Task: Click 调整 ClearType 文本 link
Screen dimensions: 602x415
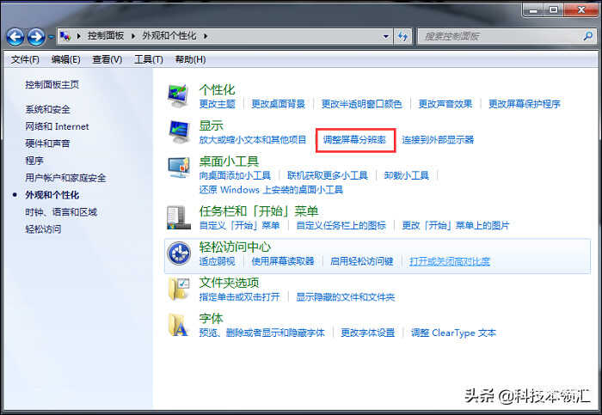Action: pyautogui.click(x=453, y=333)
